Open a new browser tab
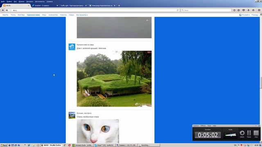 (119, 5)
